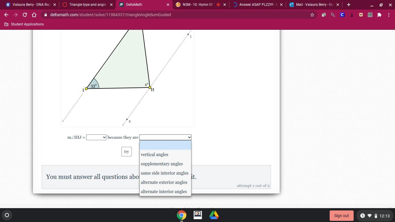Click the browser reload icon

point(25,15)
